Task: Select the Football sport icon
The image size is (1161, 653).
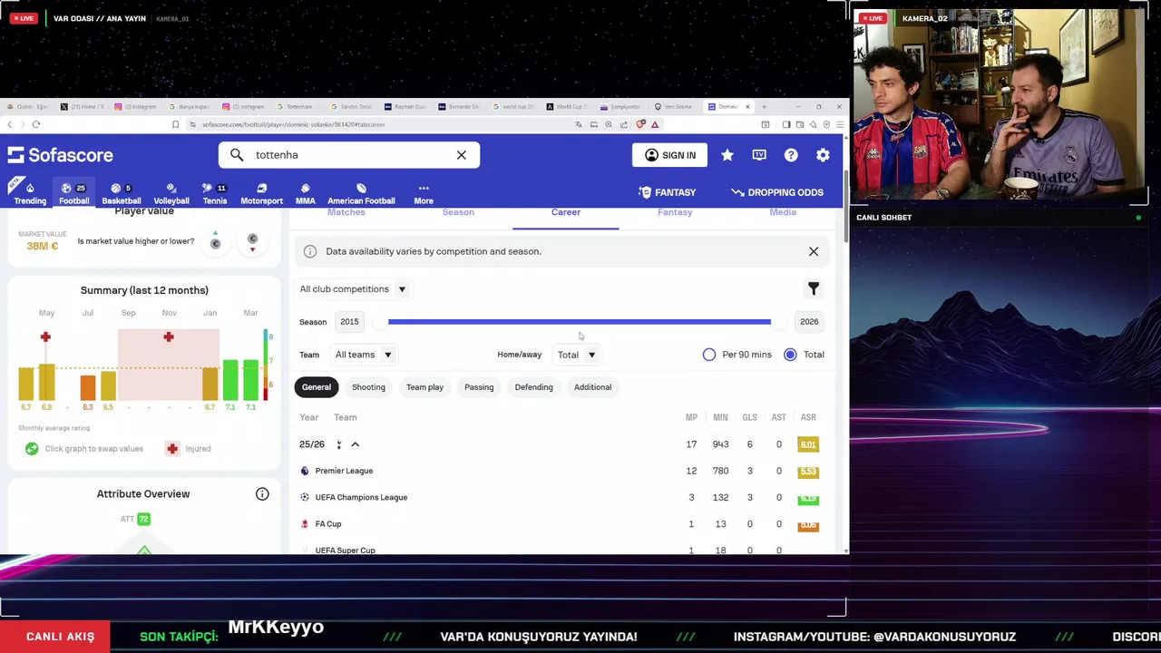Action: click(74, 193)
